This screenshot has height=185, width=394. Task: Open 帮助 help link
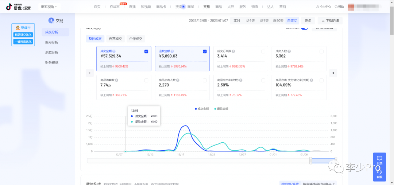pos(339,7)
